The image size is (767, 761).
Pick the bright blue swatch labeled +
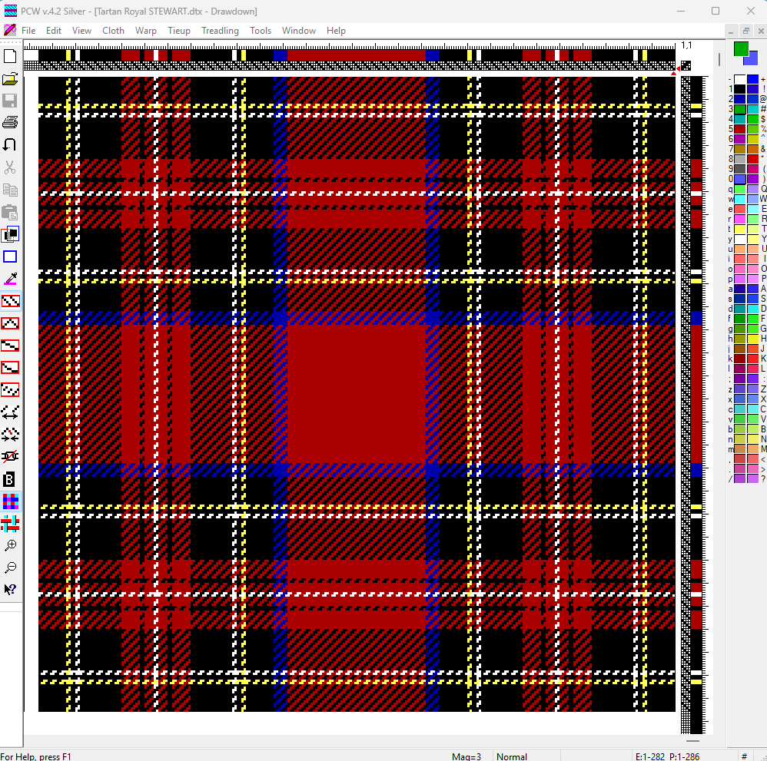753,79
